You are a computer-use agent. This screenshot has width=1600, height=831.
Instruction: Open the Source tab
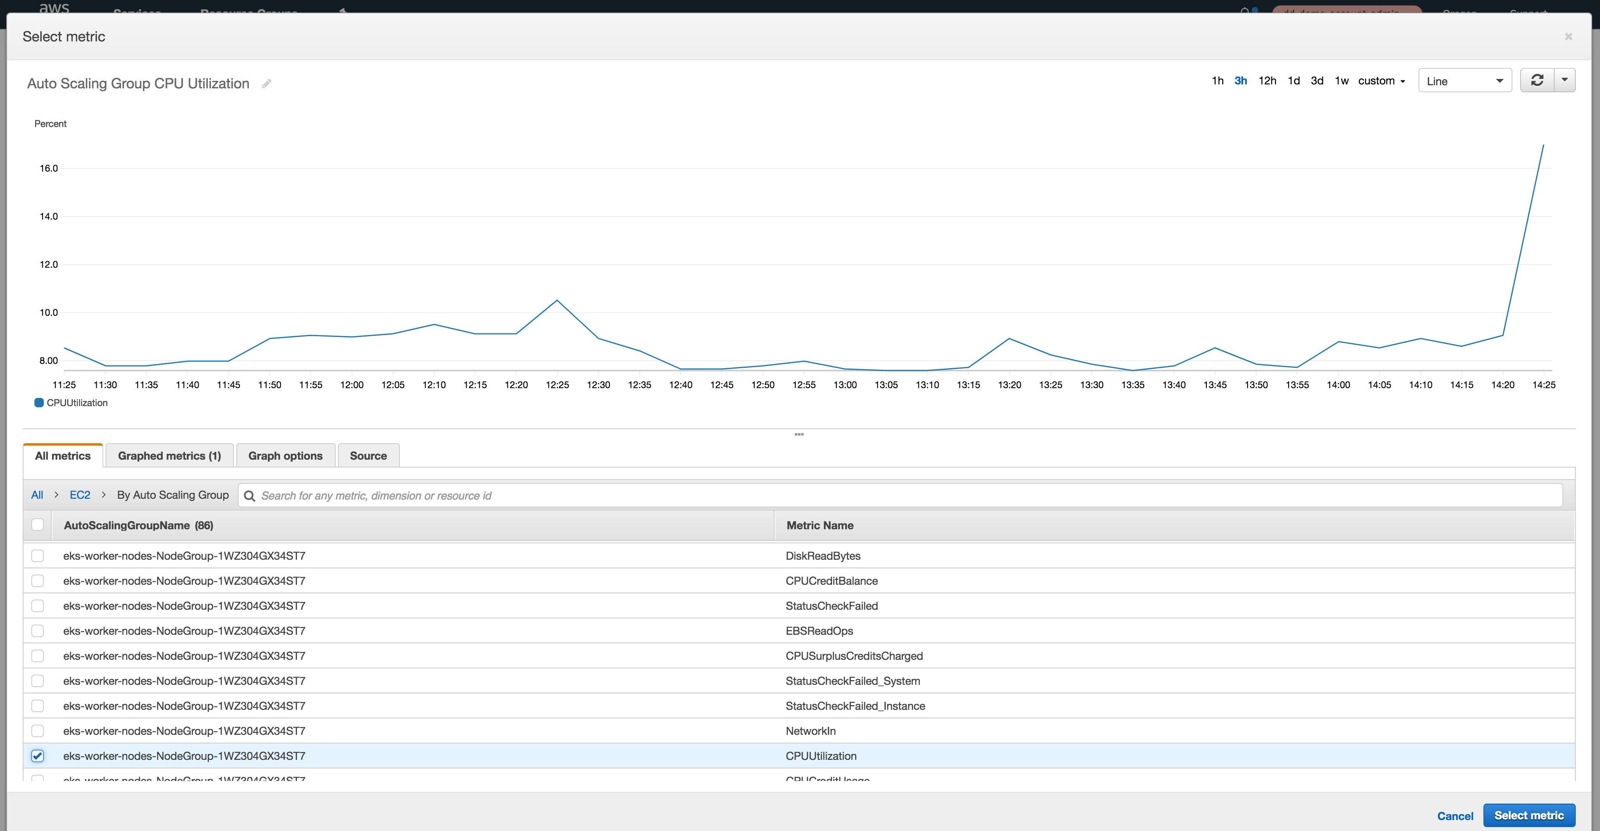pyautogui.click(x=368, y=455)
